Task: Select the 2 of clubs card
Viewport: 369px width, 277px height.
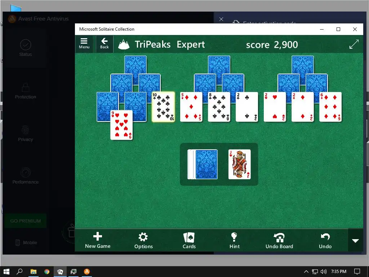Action: pyautogui.click(x=246, y=107)
